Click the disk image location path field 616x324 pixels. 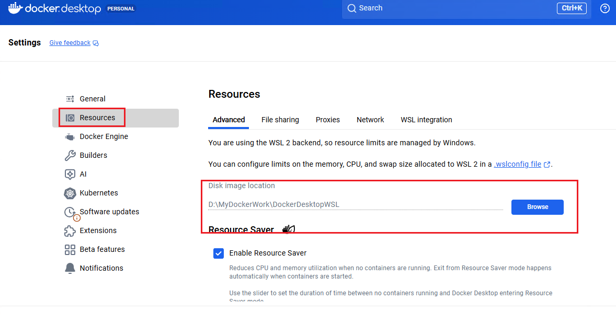click(356, 204)
